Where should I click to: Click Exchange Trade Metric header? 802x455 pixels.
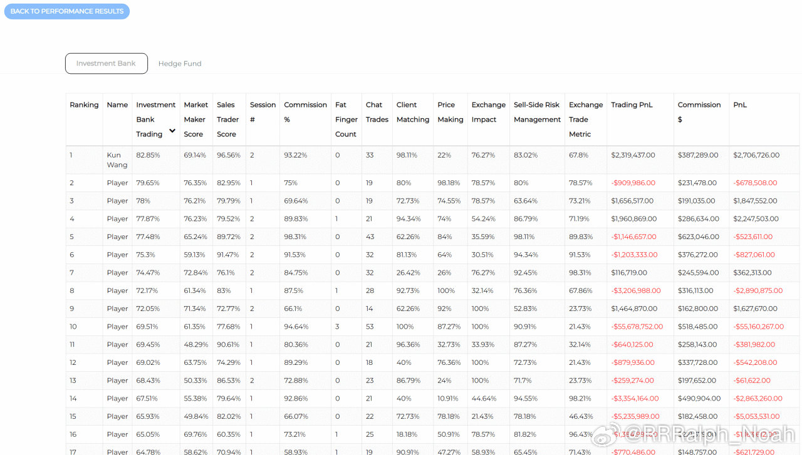(586, 120)
